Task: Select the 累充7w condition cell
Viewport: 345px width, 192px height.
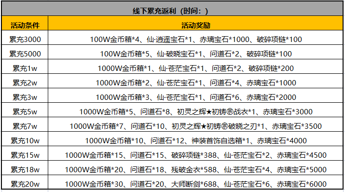Action: coord(25,124)
